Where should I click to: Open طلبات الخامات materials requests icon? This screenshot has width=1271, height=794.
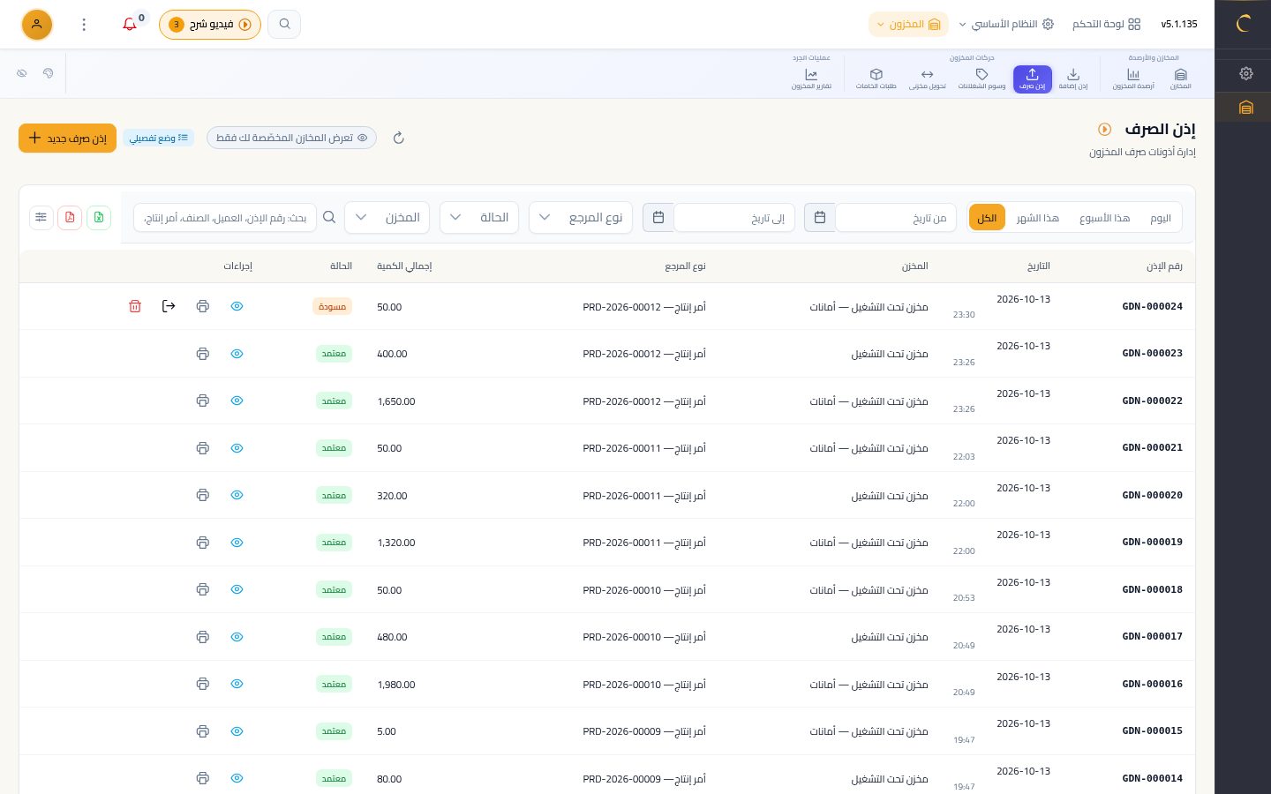(876, 79)
